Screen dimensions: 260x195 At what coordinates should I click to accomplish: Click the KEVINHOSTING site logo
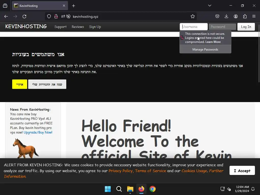point(26,26)
